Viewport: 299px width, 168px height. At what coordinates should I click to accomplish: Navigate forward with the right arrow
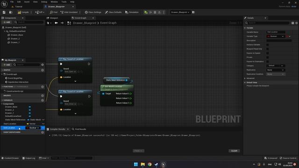point(62,23)
